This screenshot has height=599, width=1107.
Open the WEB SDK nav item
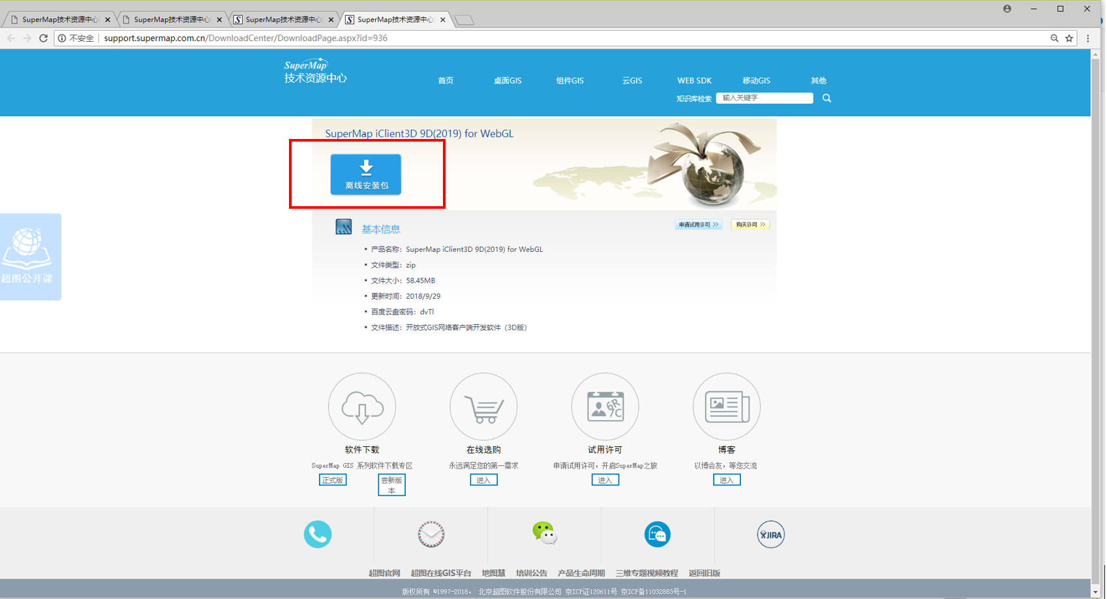click(694, 81)
